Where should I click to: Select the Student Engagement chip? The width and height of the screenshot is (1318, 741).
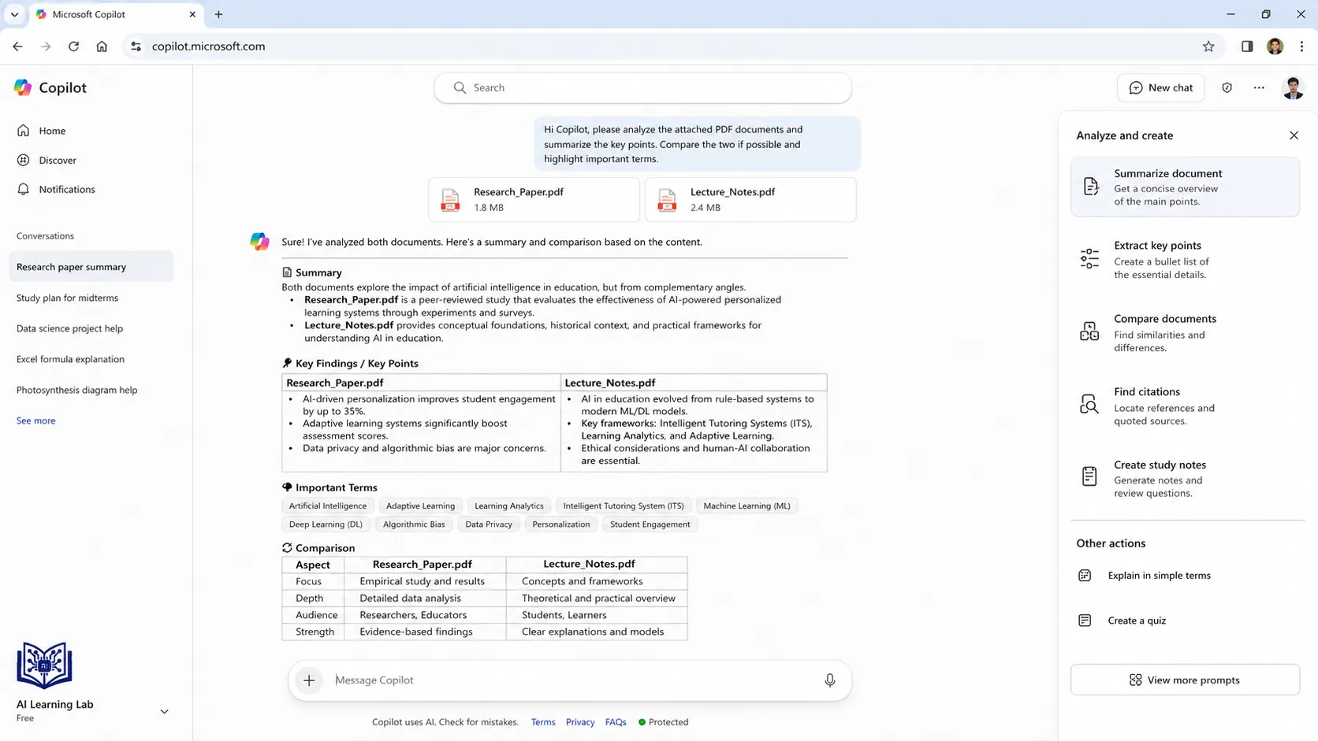click(x=650, y=524)
